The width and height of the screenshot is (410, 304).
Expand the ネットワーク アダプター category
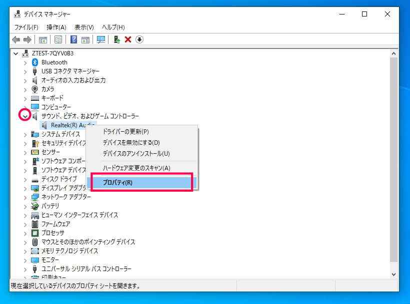tap(25, 198)
